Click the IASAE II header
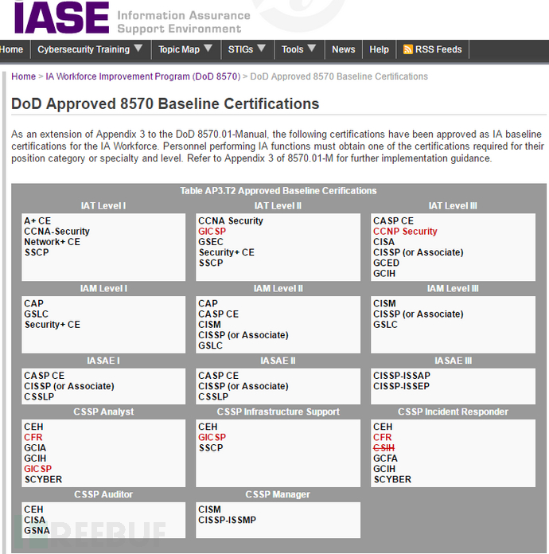Screen dimensions: 549x554 coord(278,361)
